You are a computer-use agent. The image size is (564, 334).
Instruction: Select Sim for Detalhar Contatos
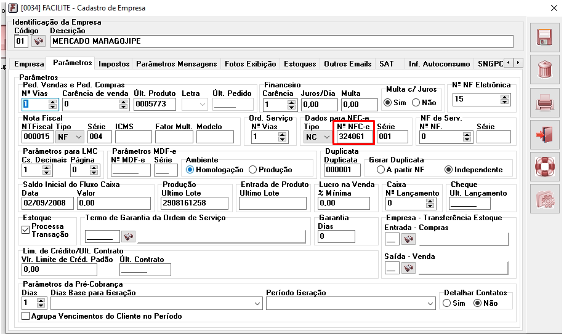click(x=447, y=303)
